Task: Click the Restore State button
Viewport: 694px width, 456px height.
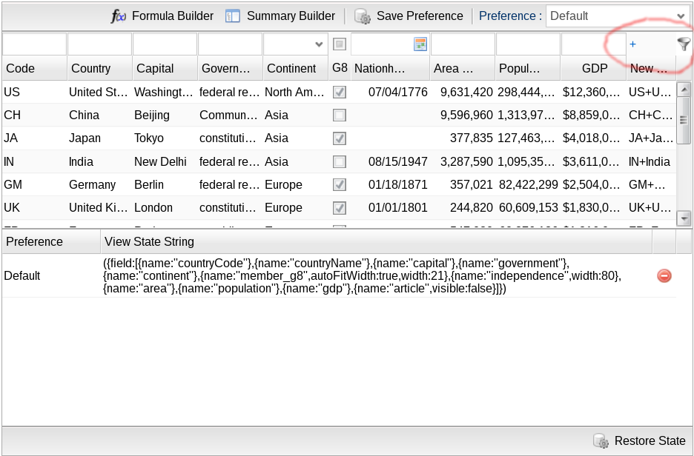Action: [x=650, y=441]
